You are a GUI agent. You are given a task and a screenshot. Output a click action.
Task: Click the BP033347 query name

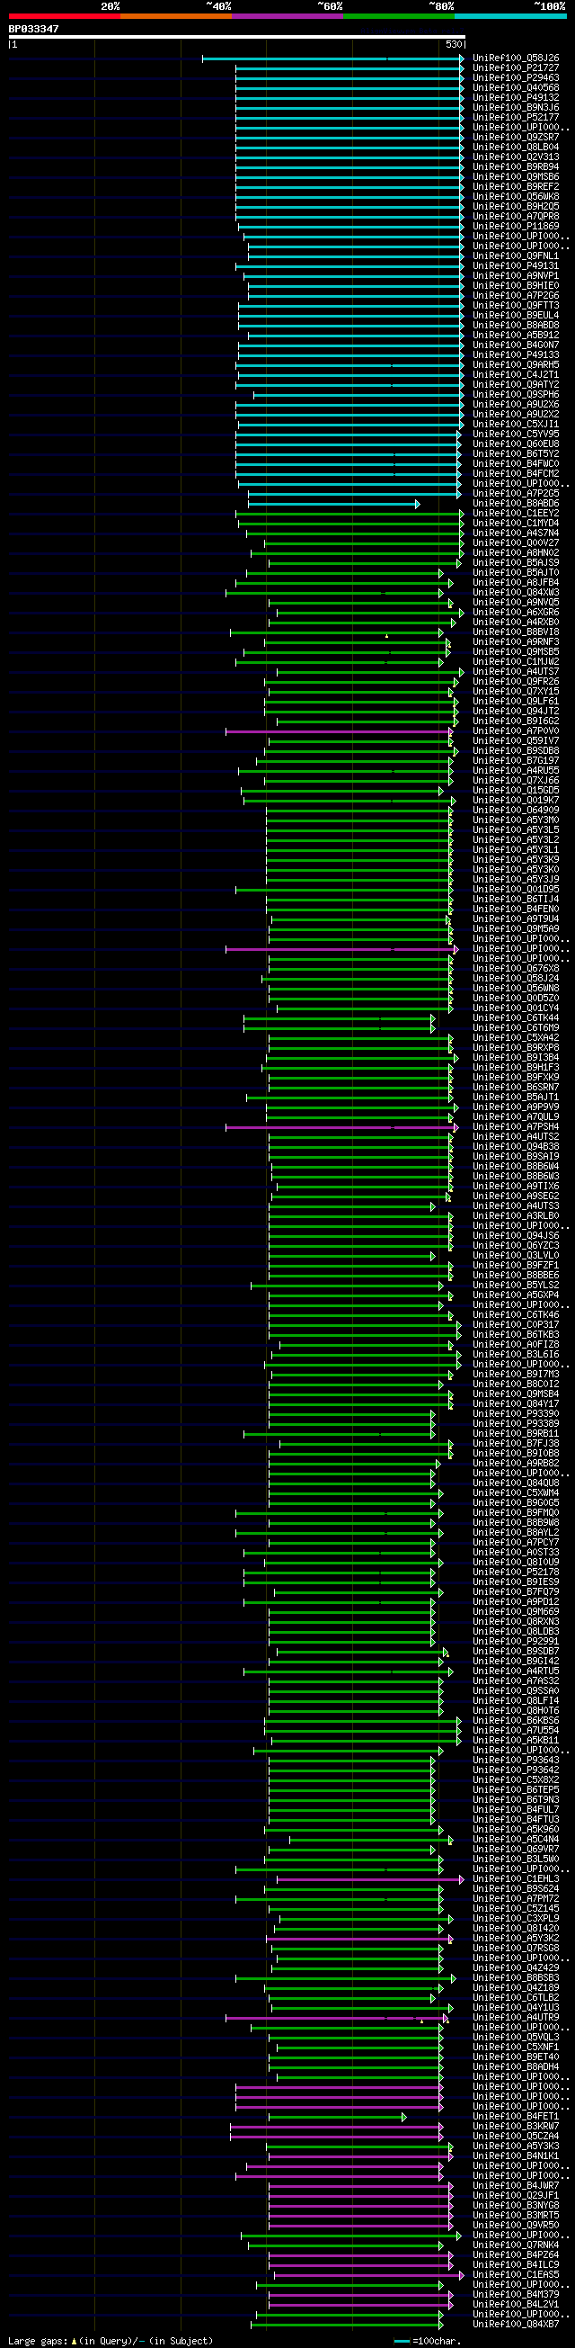pyautogui.click(x=33, y=29)
